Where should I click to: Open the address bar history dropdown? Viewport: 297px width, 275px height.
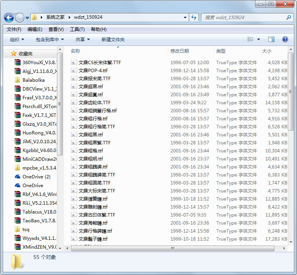click(185, 18)
